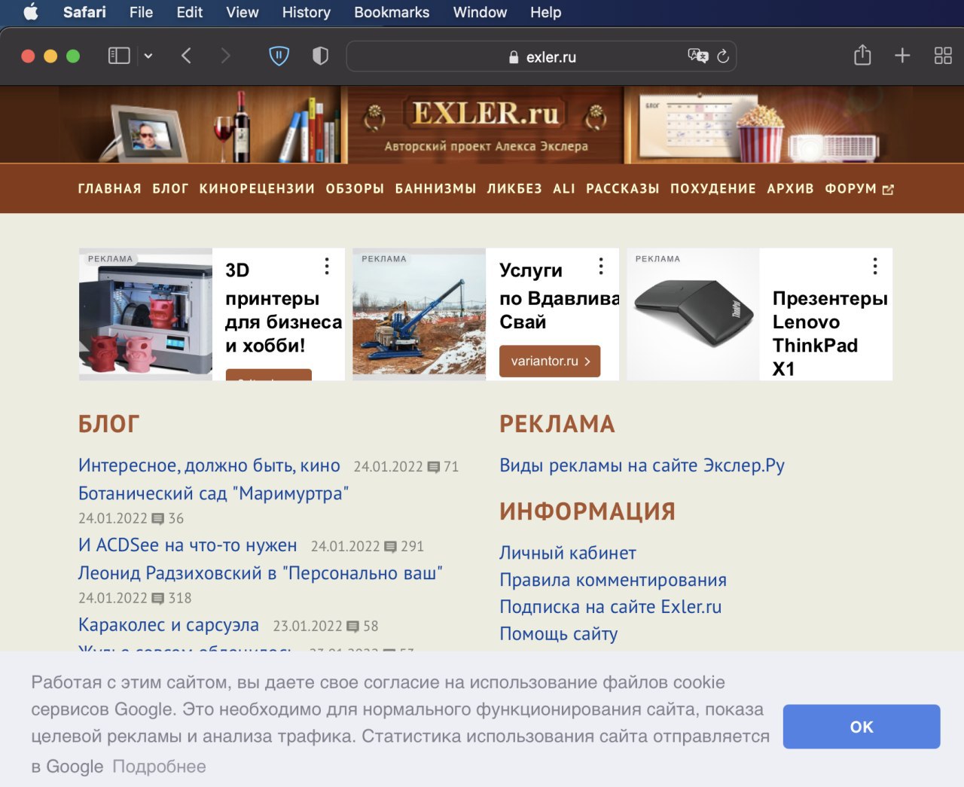The height and width of the screenshot is (787, 964).
Task: Select the КИНОРЕЦЕНЗИИ navigation tab
Action: click(257, 188)
